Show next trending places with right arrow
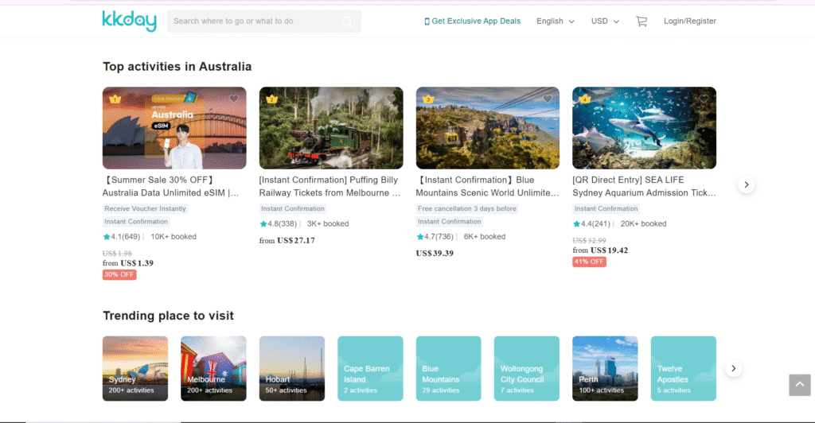 pyautogui.click(x=734, y=369)
